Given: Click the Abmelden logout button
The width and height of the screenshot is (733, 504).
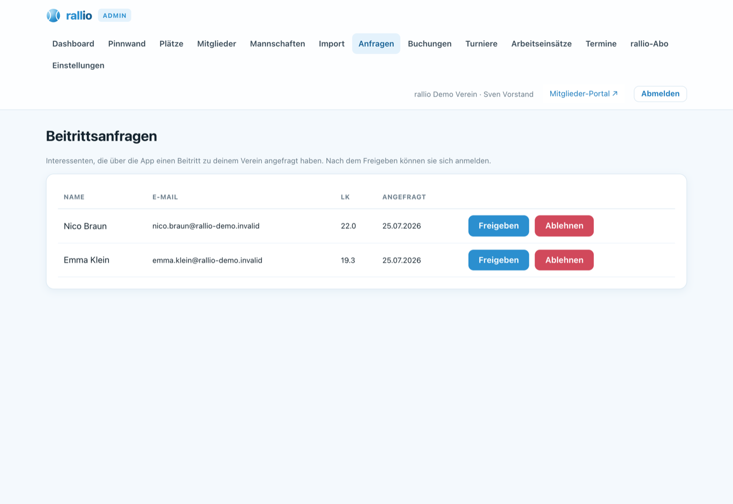Looking at the screenshot, I should click(x=660, y=94).
